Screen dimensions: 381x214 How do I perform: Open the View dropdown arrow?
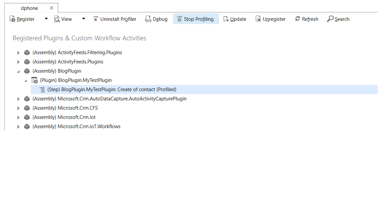click(x=83, y=19)
